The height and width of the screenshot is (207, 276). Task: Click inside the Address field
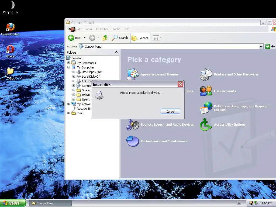[x=169, y=46]
